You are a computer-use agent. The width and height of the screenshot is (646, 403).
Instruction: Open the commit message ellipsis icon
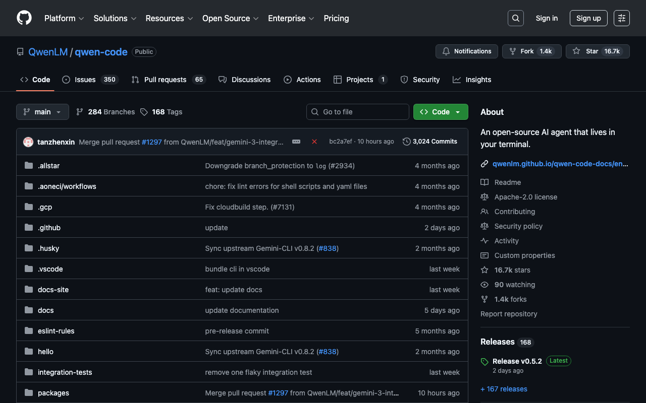tap(296, 142)
